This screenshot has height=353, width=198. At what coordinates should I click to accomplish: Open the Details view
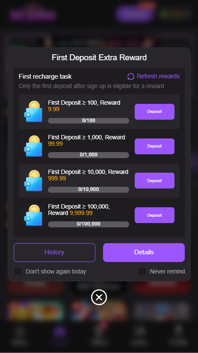coord(144,253)
